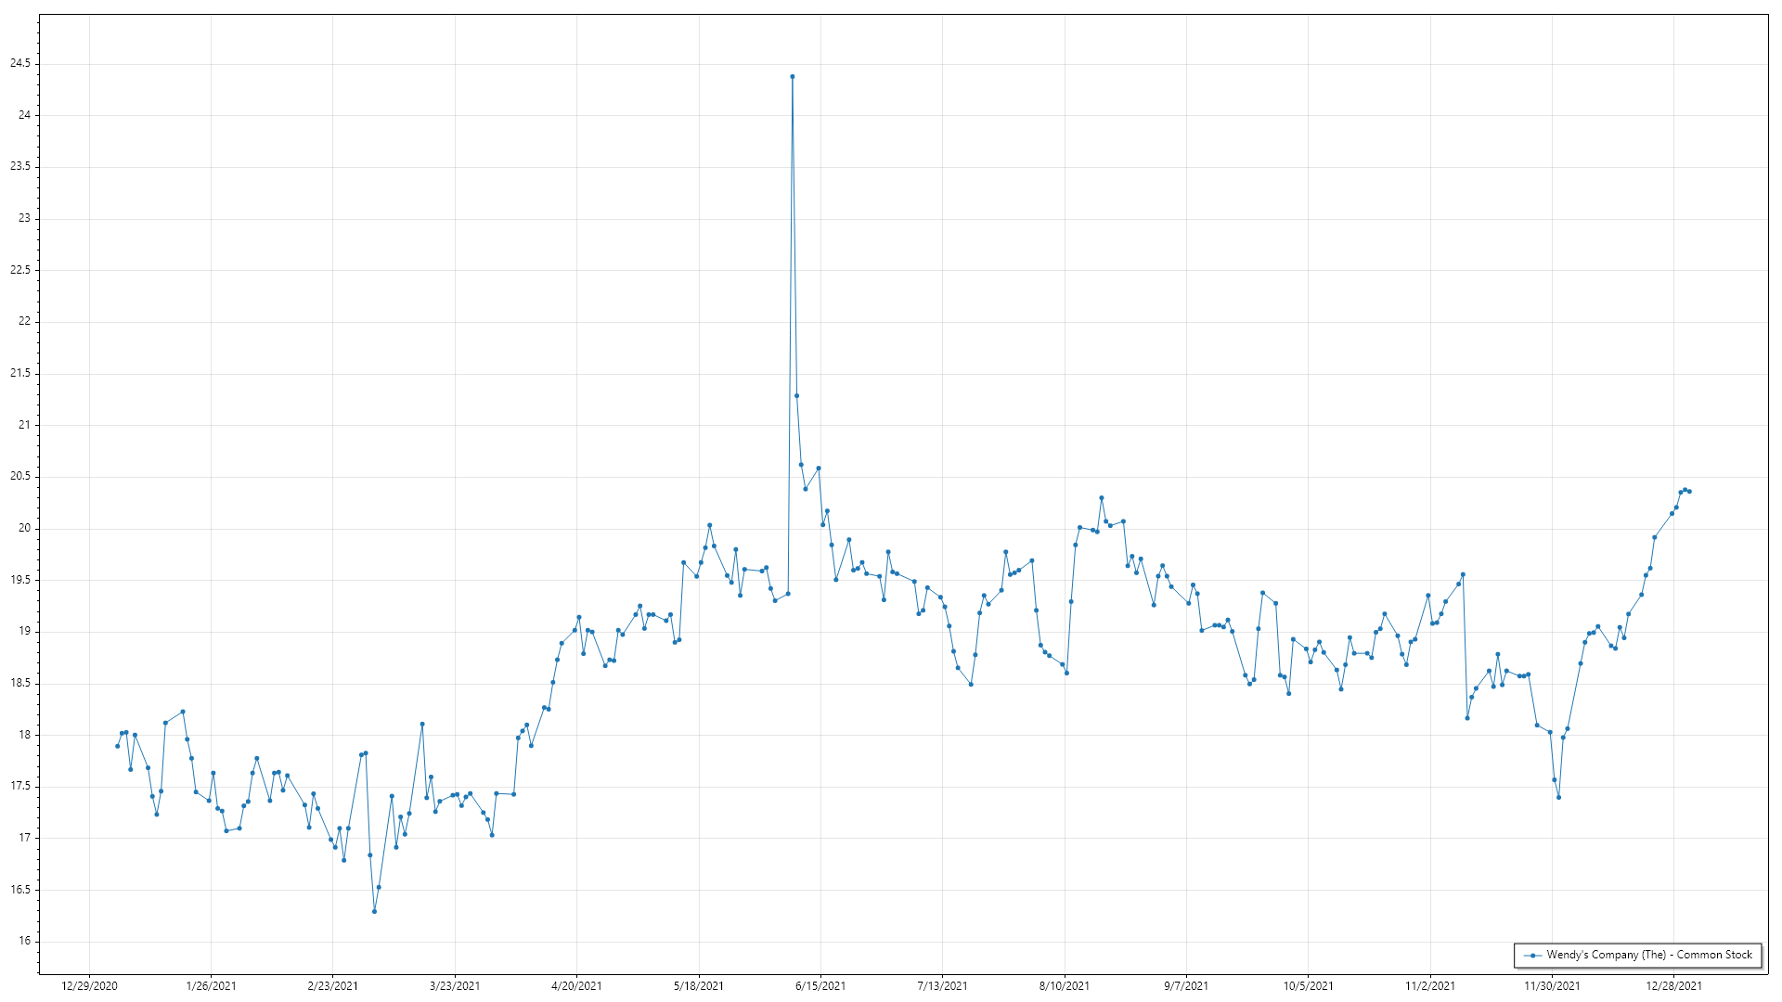Click the last data point of the series
This screenshot has width=1782, height=1002.
click(x=1689, y=492)
